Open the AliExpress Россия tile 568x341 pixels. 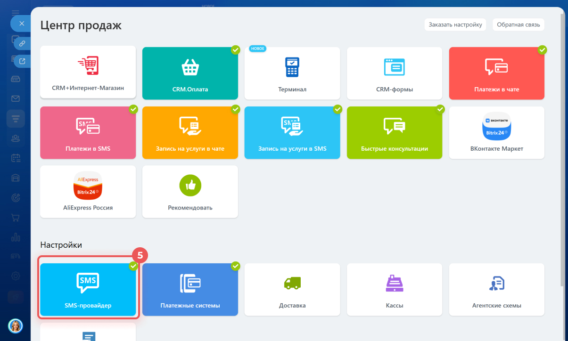88,191
